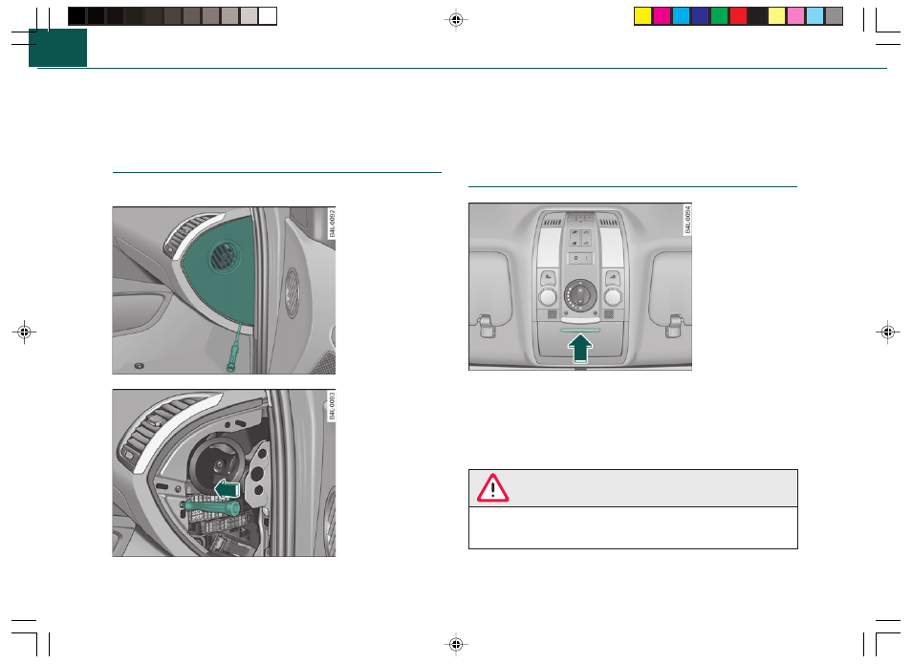Select the dark green chapter tab square
This screenshot has height=664, width=912.
(x=57, y=48)
